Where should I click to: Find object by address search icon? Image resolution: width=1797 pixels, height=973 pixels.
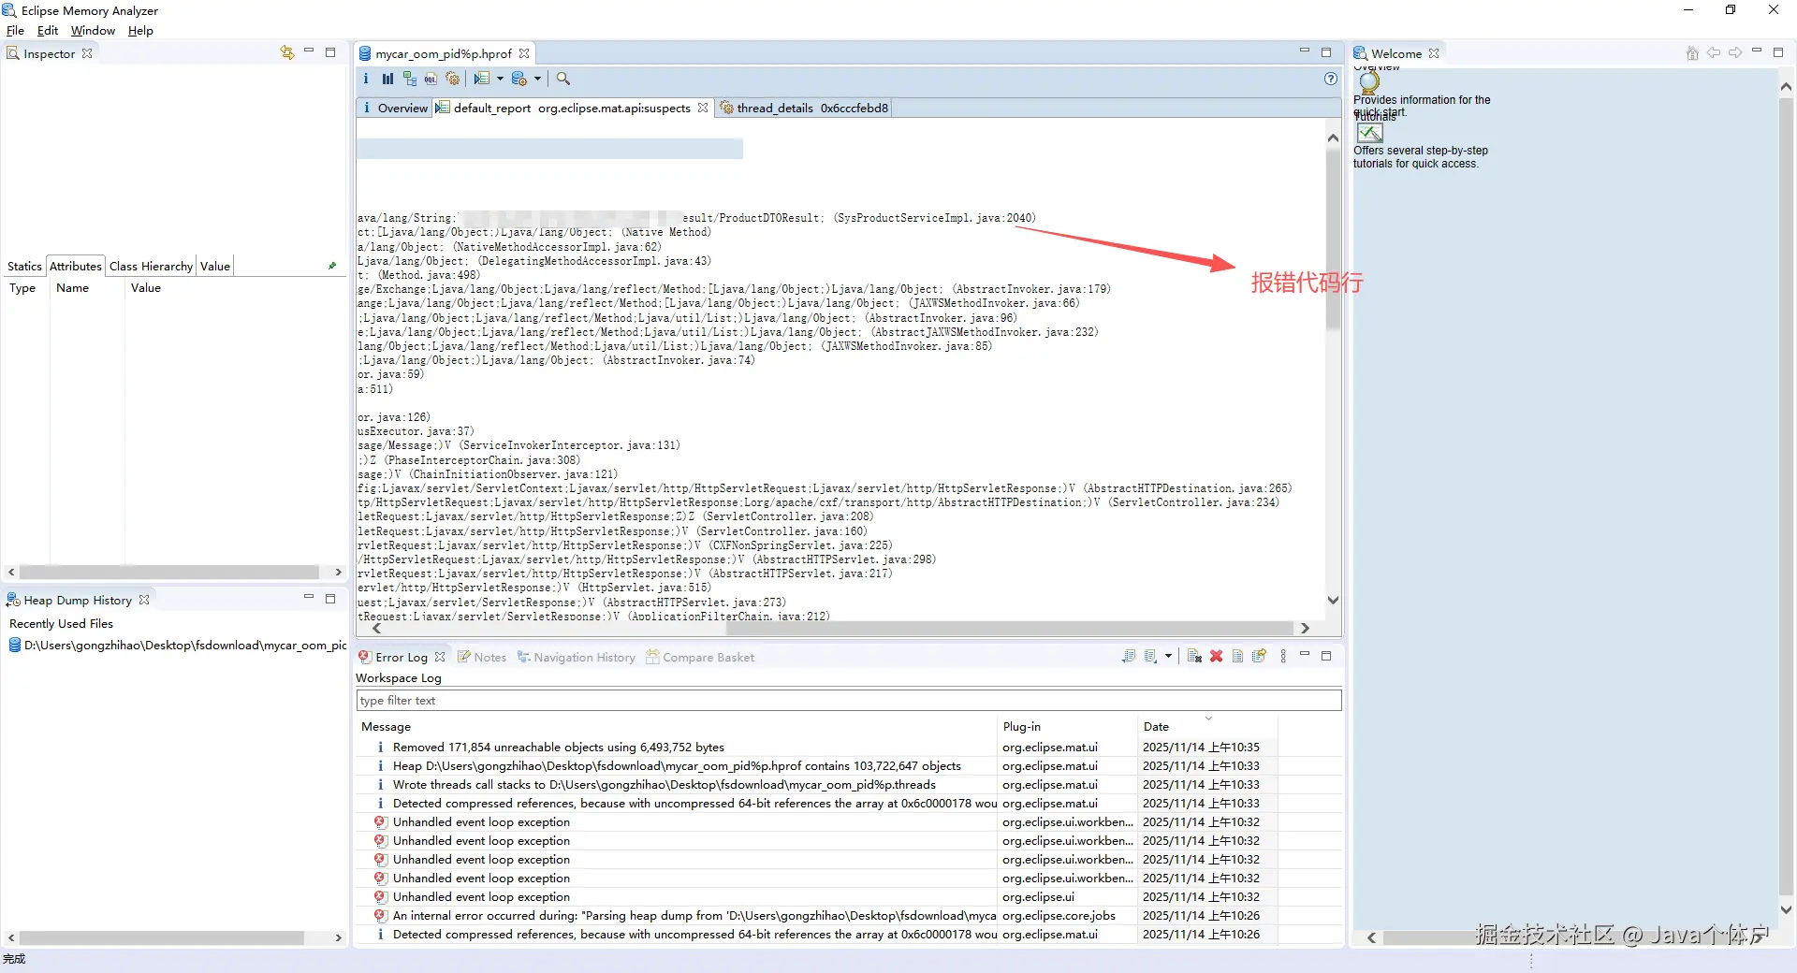coord(563,79)
